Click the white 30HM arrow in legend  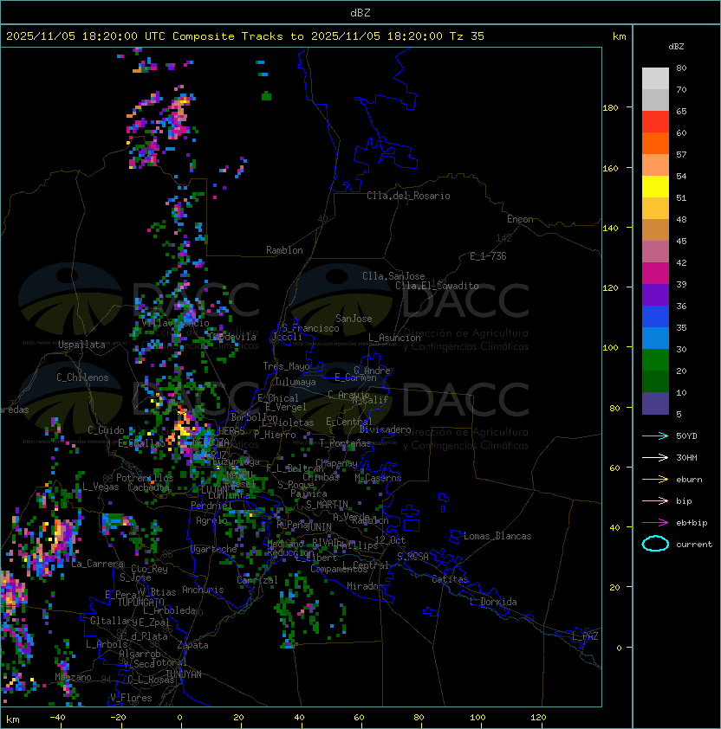(655, 458)
